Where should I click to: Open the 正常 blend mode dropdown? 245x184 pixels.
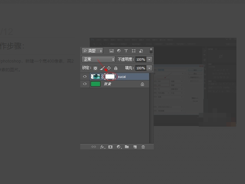point(98,59)
